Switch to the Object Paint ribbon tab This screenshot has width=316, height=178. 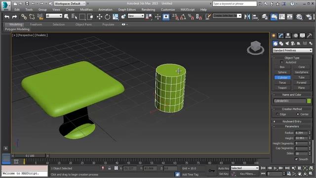(83, 24)
